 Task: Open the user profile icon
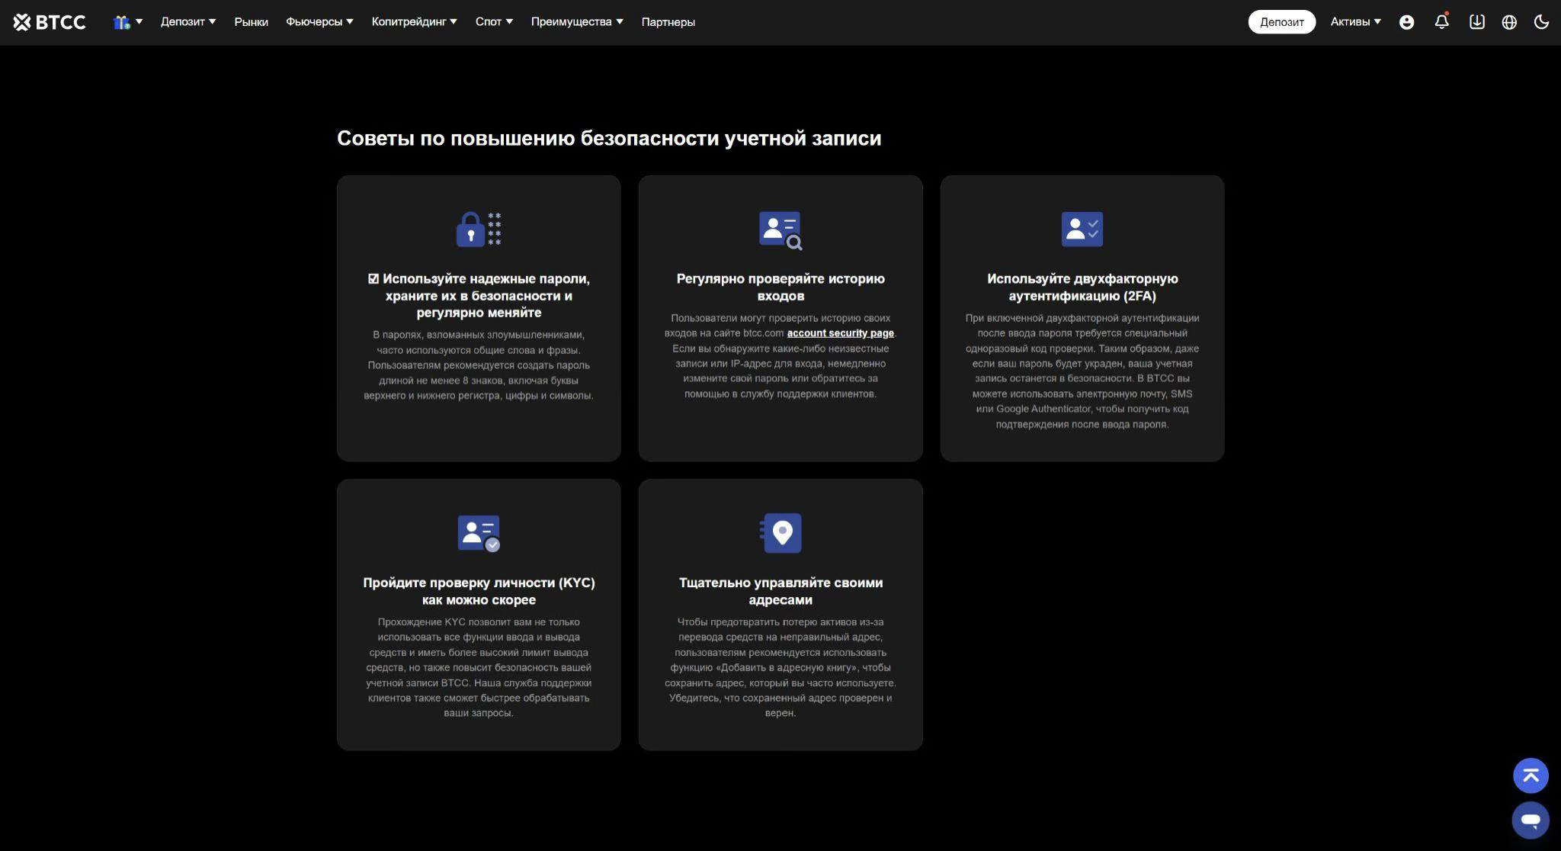pyautogui.click(x=1406, y=22)
